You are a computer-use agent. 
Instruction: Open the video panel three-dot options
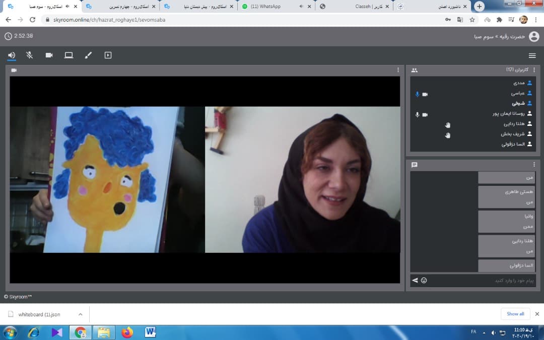pyautogui.click(x=398, y=70)
